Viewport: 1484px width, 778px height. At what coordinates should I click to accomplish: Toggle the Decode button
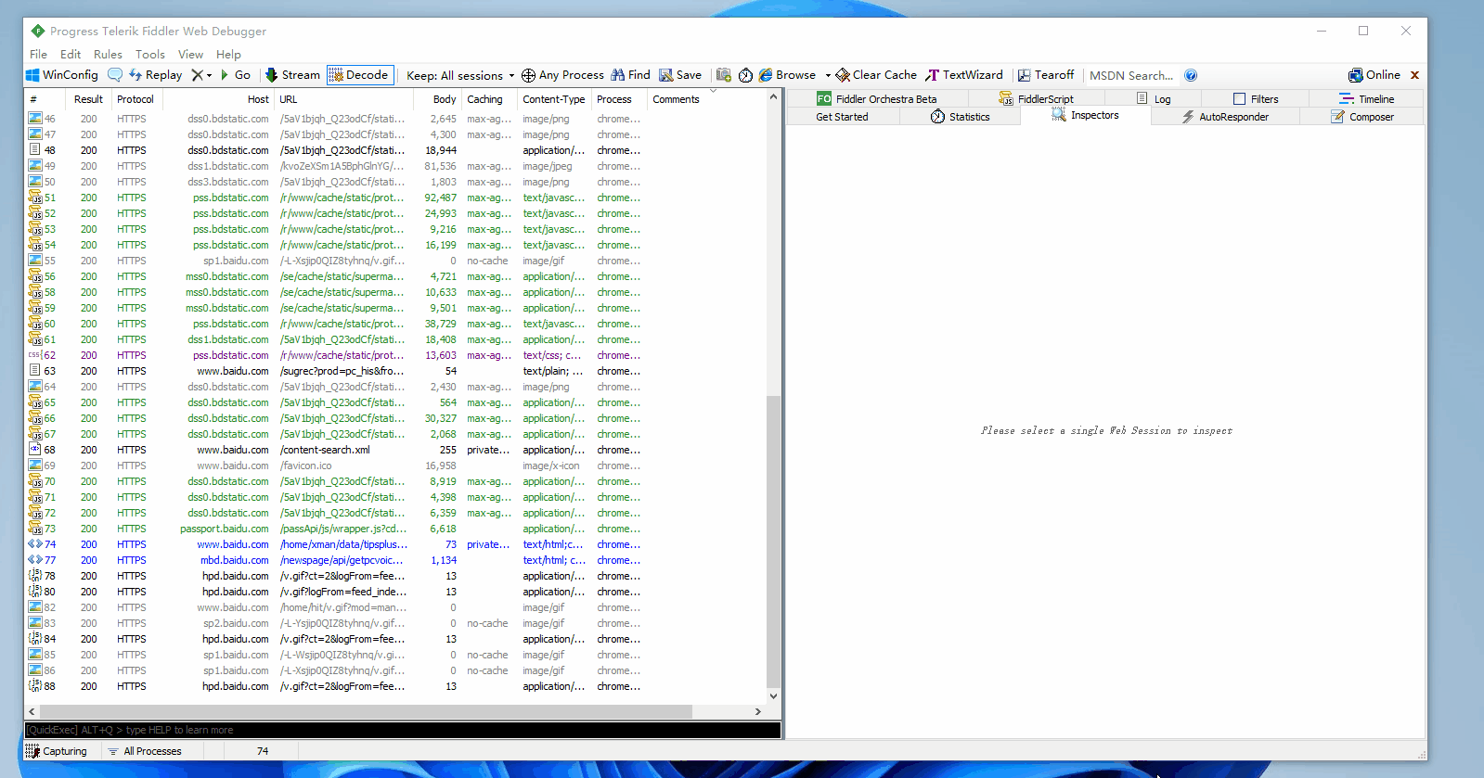tap(359, 75)
